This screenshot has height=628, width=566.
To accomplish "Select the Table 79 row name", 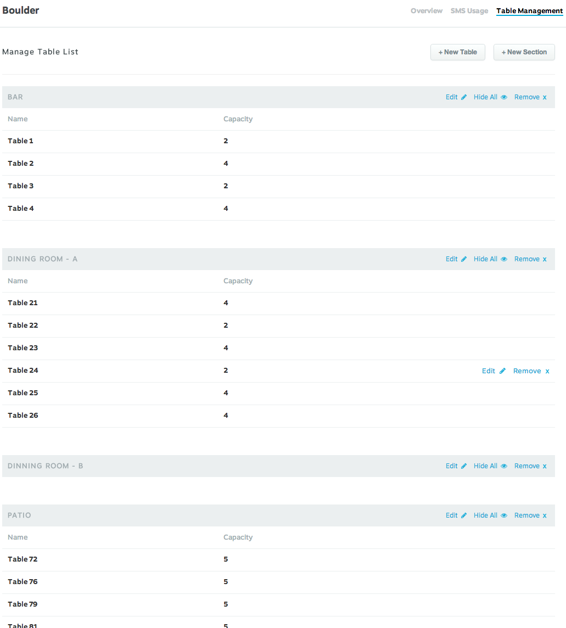I will pyautogui.click(x=23, y=604).
